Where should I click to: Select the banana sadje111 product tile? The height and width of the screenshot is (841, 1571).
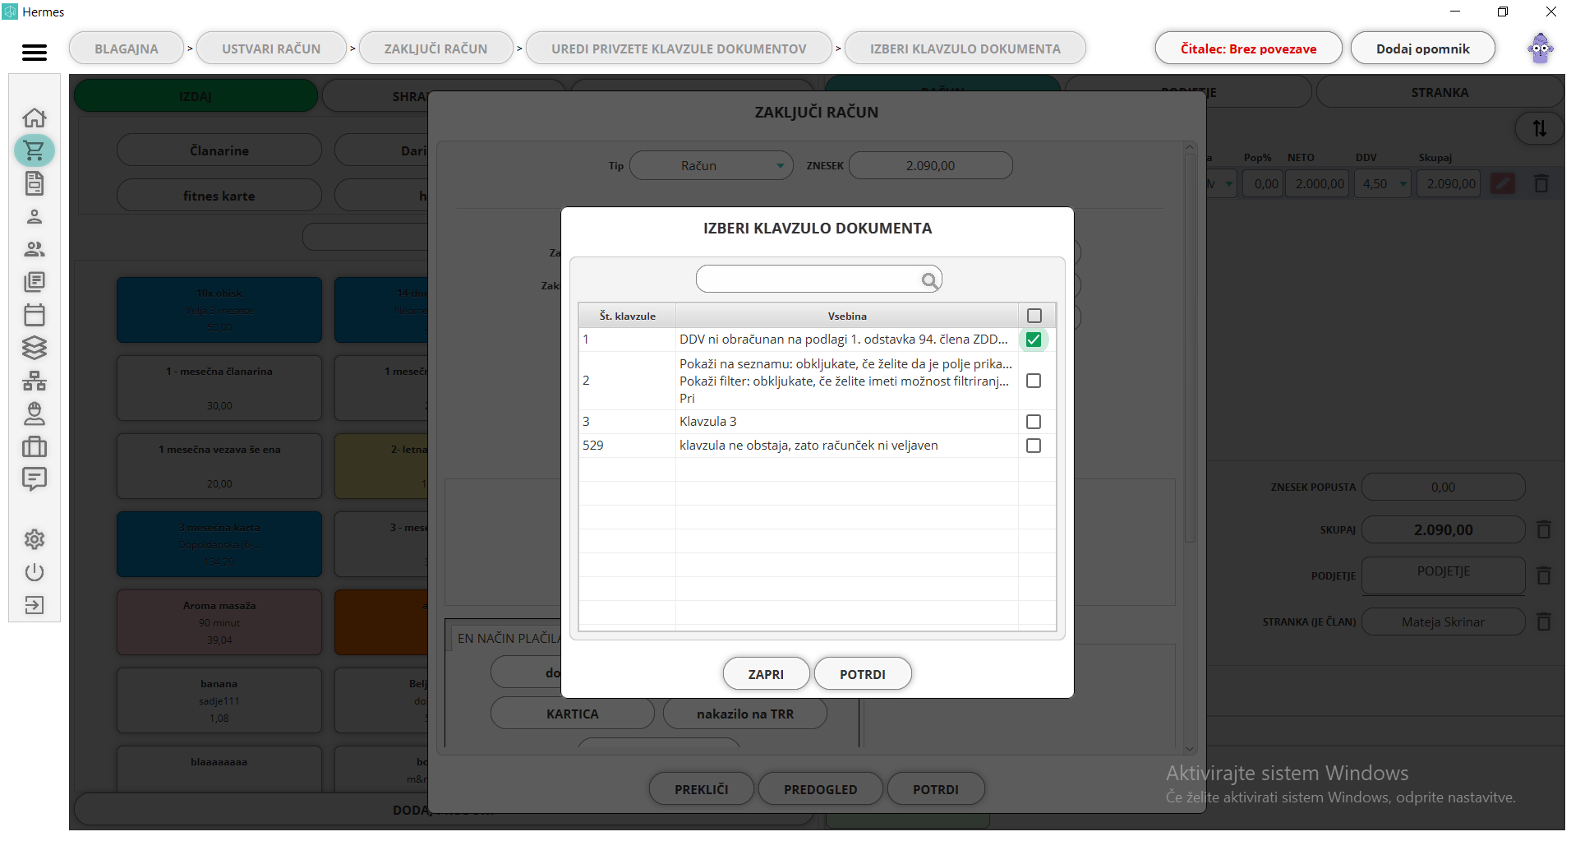[x=219, y=700]
